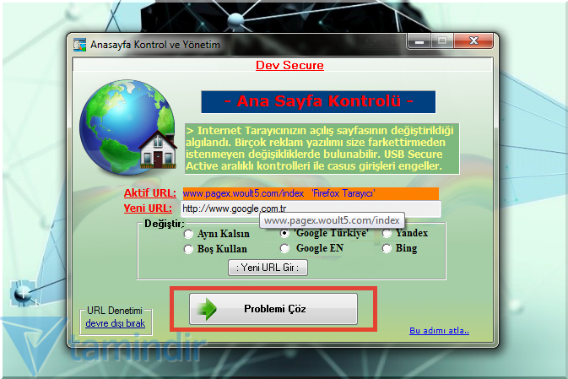Click the Dev Secure header link
Image resolution: width=568 pixels, height=379 pixels.
(x=289, y=65)
